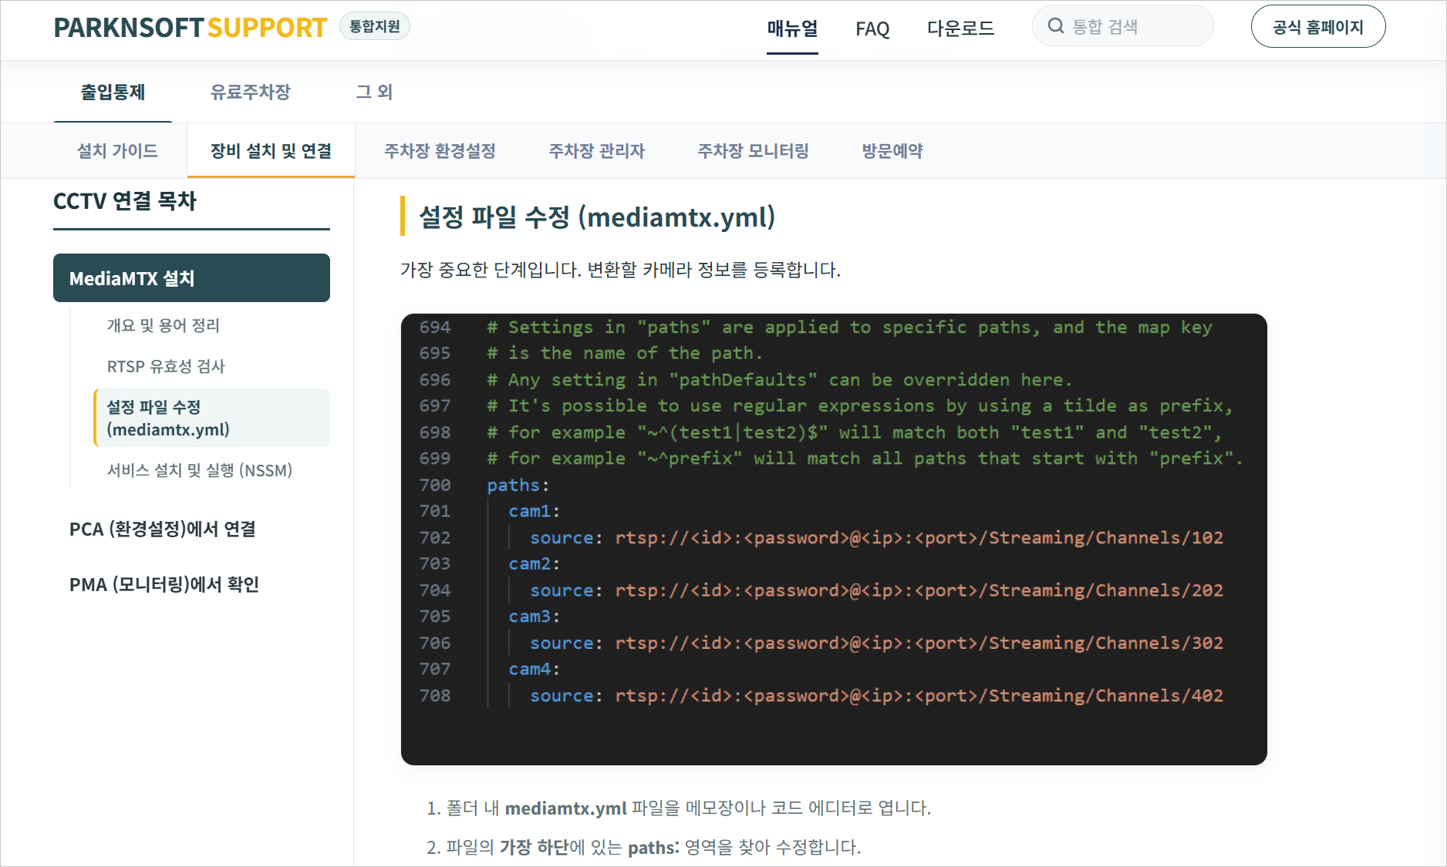Select the 그 외 tab
Screen dimensions: 1447x867
374,92
